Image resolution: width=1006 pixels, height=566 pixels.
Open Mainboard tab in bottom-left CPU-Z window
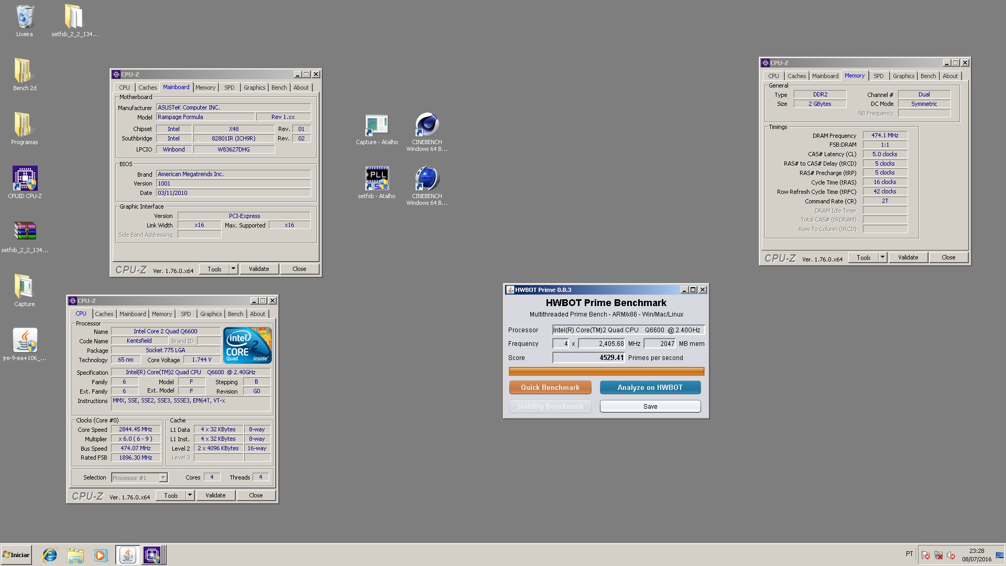pos(133,314)
